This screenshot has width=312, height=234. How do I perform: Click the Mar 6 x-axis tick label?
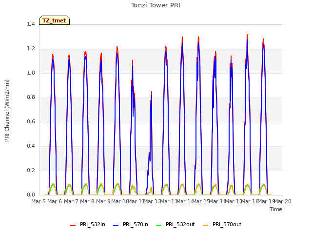pos(55,201)
